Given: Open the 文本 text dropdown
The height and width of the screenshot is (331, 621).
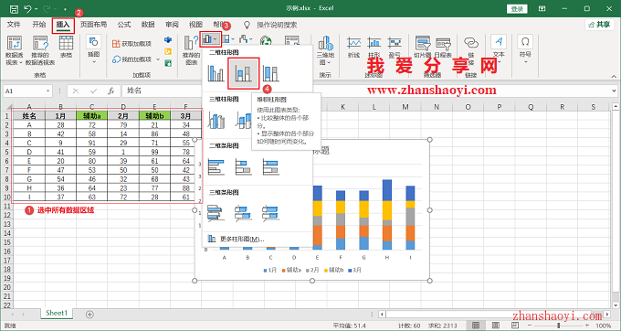Looking at the screenshot, I should click(x=499, y=49).
